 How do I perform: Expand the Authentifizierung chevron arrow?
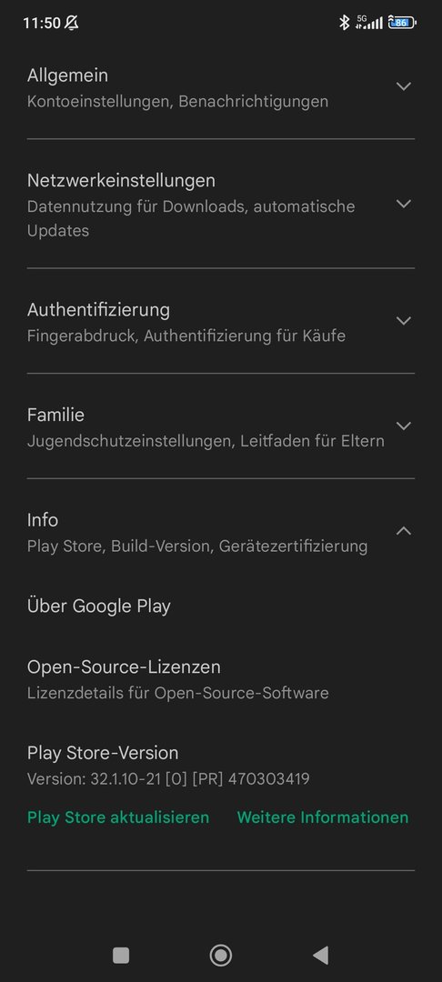point(404,321)
